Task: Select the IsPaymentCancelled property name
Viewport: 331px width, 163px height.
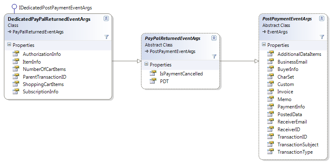Action: click(181, 74)
